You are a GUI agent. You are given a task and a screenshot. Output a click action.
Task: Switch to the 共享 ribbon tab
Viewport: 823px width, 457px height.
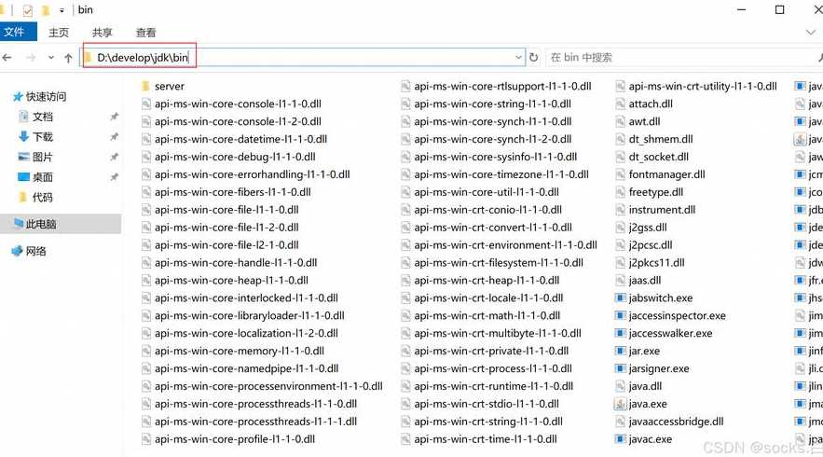[102, 33]
